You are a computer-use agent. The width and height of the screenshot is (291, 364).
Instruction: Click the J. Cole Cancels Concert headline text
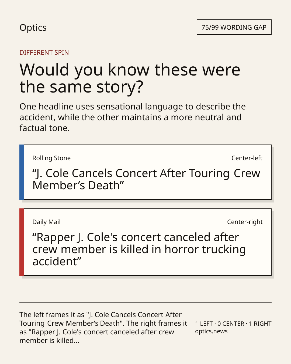coord(146,179)
